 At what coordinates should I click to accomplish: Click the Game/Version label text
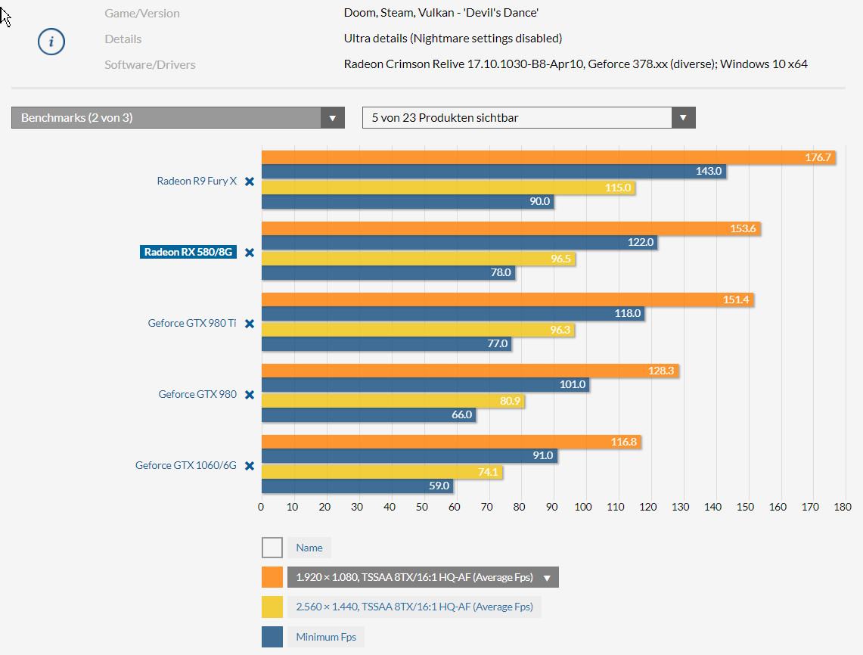[142, 13]
